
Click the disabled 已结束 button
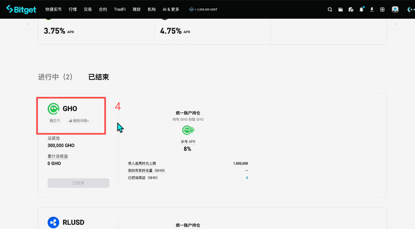tap(78, 183)
